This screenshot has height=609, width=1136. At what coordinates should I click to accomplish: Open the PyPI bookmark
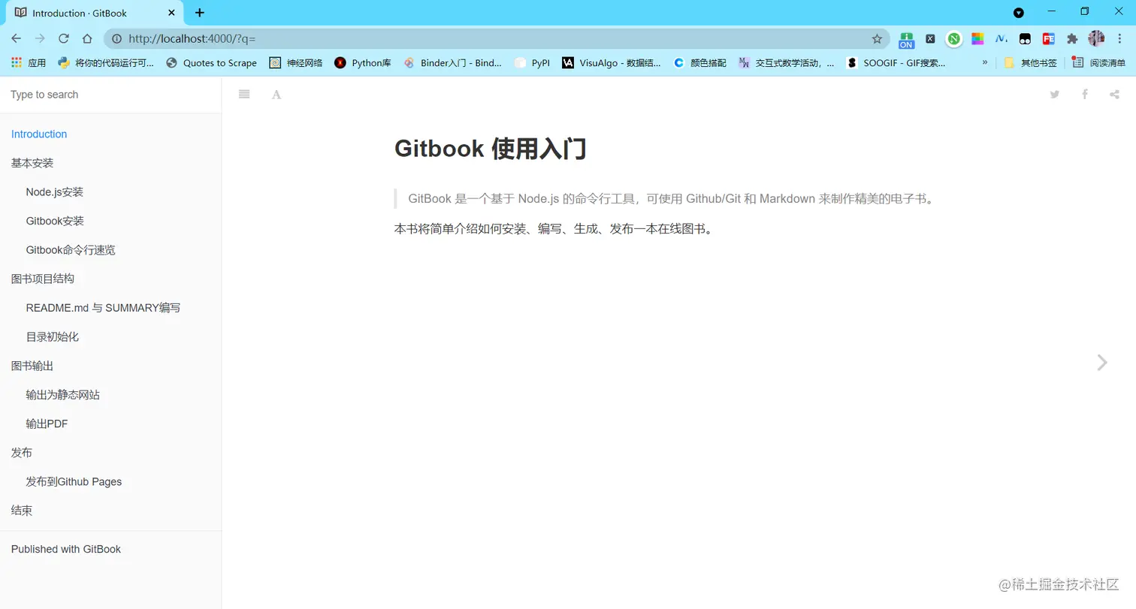[532, 63]
